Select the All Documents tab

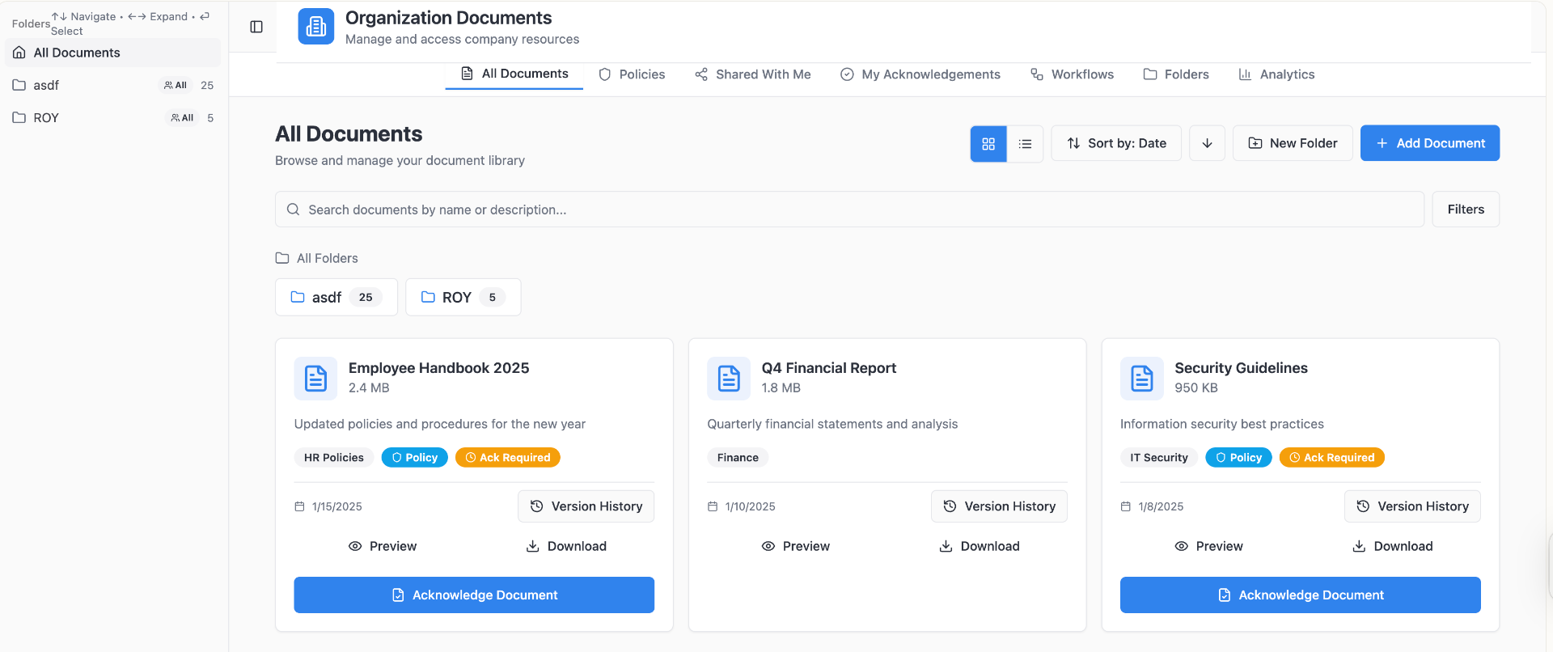[514, 74]
